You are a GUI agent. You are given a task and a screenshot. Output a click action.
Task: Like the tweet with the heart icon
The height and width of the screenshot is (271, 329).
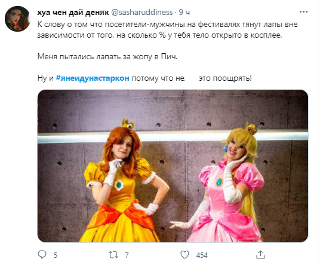pos(185,255)
